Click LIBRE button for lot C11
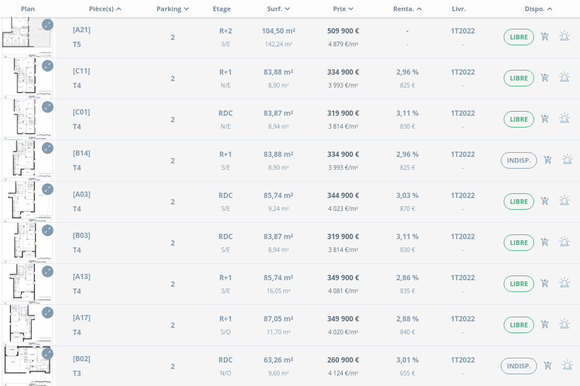The height and width of the screenshot is (386, 580). (518, 78)
